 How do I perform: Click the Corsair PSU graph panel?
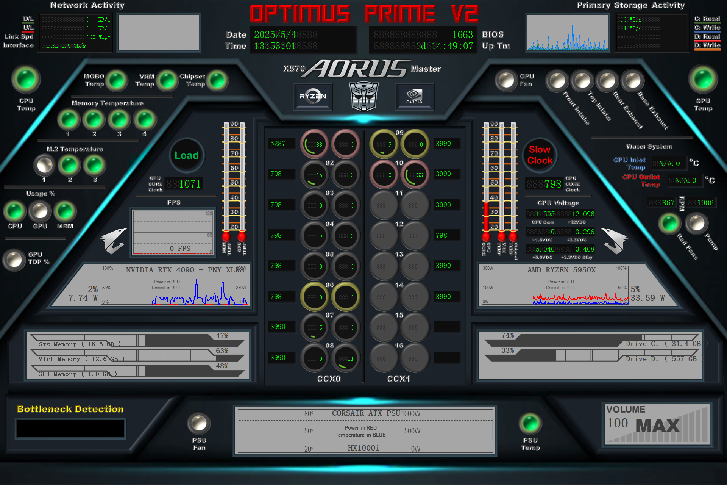[365, 430]
